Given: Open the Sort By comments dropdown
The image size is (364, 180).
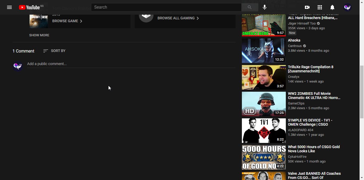Looking at the screenshot, I should (x=54, y=51).
